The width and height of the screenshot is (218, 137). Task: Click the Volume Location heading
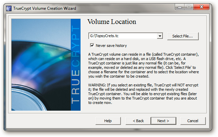click(112, 22)
